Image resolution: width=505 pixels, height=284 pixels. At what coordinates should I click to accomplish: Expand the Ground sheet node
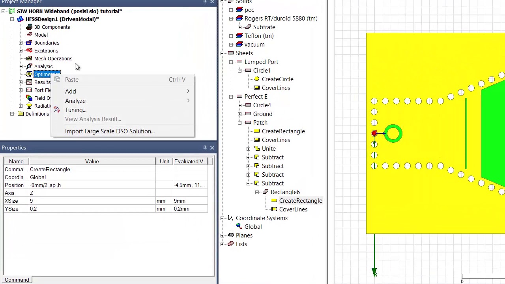239,114
